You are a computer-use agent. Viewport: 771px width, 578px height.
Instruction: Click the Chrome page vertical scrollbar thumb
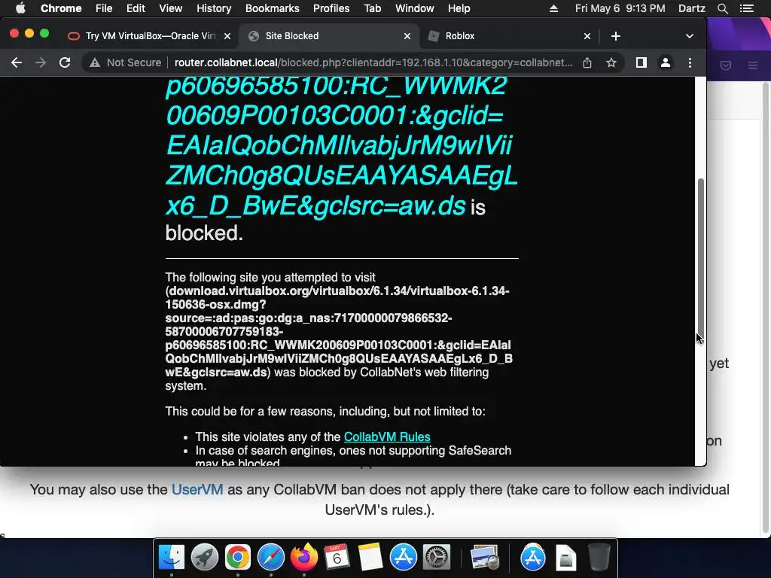pyautogui.click(x=701, y=258)
